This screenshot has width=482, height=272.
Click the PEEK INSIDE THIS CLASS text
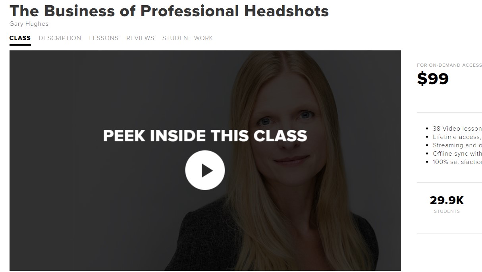tap(205, 135)
